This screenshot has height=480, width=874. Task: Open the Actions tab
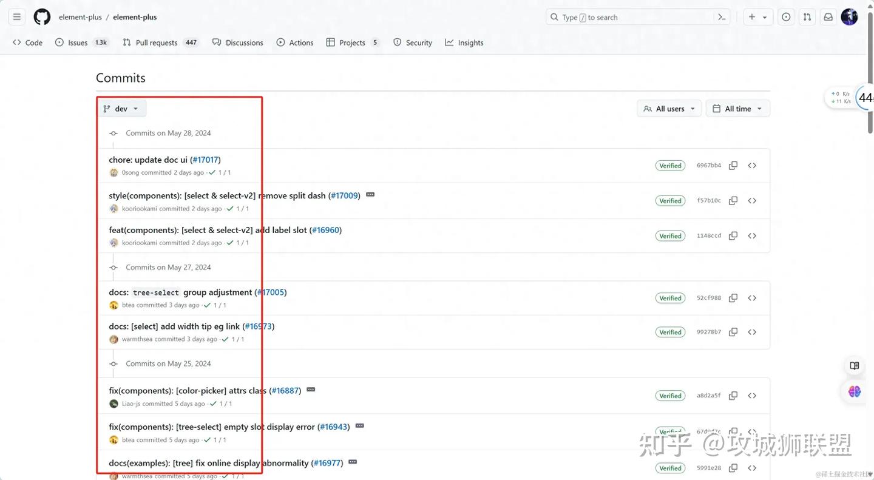295,42
